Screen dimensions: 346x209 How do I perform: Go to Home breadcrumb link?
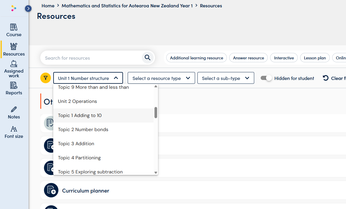pyautogui.click(x=48, y=6)
